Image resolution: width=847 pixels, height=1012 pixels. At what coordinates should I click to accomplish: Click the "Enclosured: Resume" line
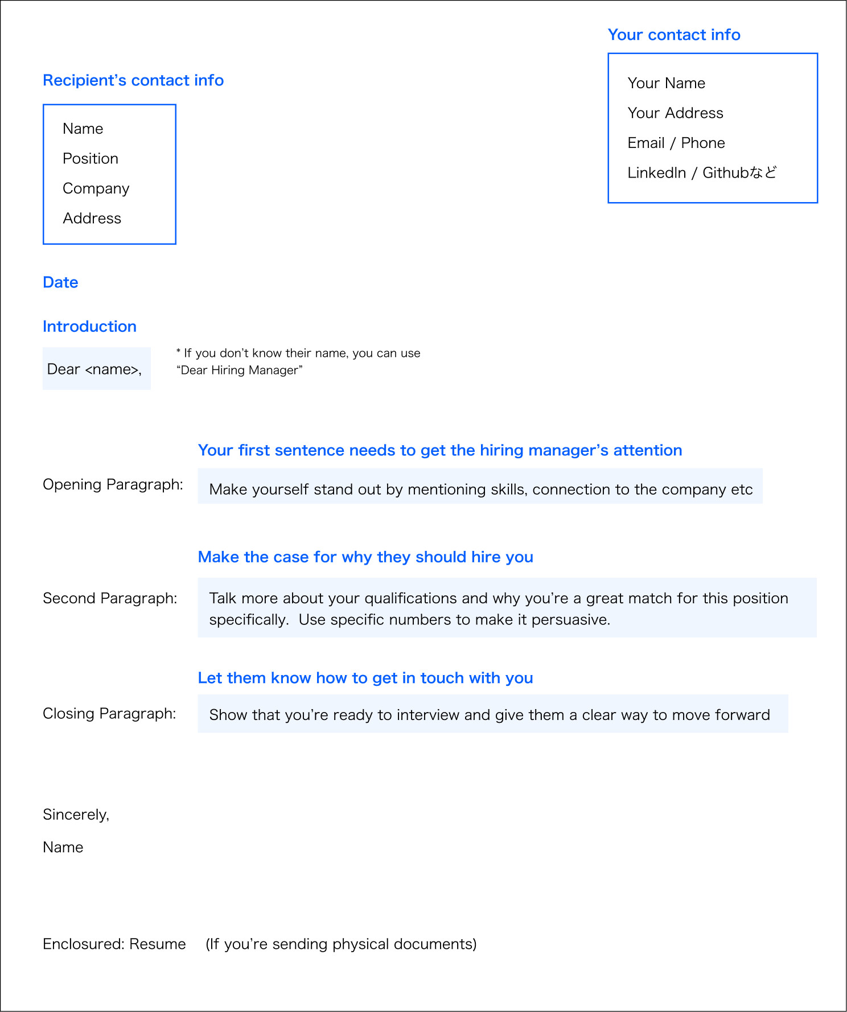[114, 944]
